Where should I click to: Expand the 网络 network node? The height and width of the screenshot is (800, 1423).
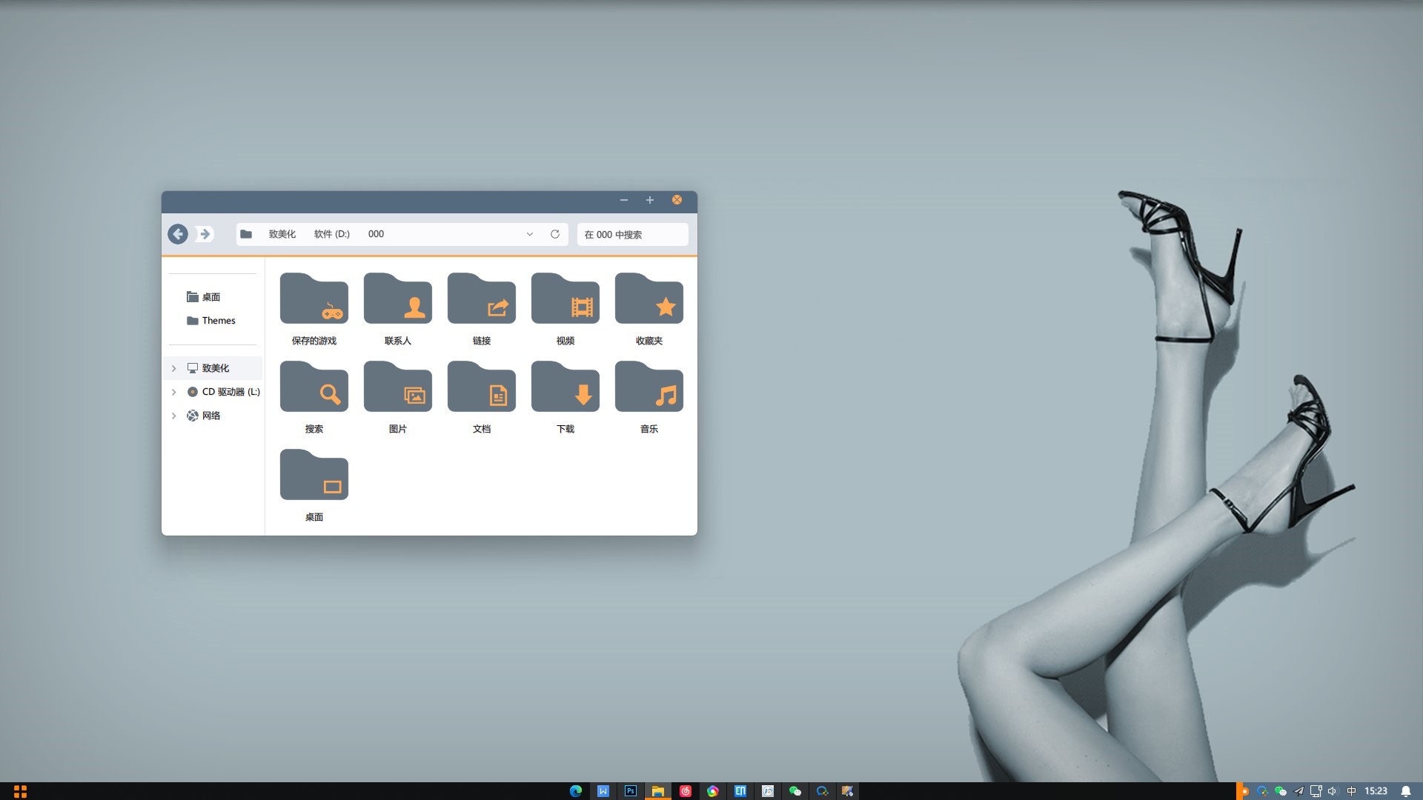click(174, 416)
